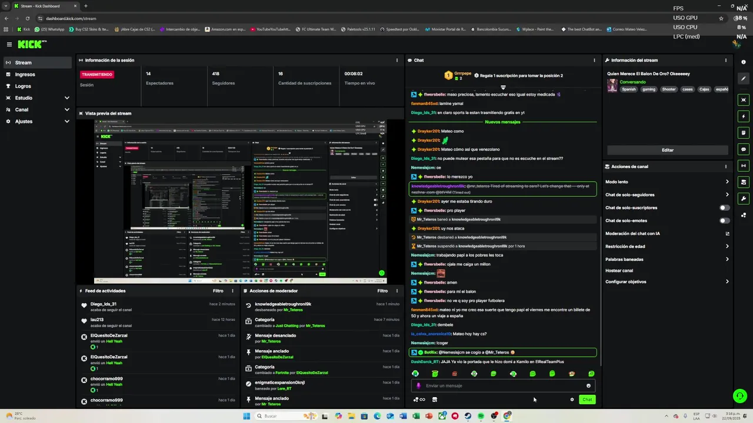Toggle the stream preview widget icon
Viewport: 753px width, 423px height.
[744, 100]
